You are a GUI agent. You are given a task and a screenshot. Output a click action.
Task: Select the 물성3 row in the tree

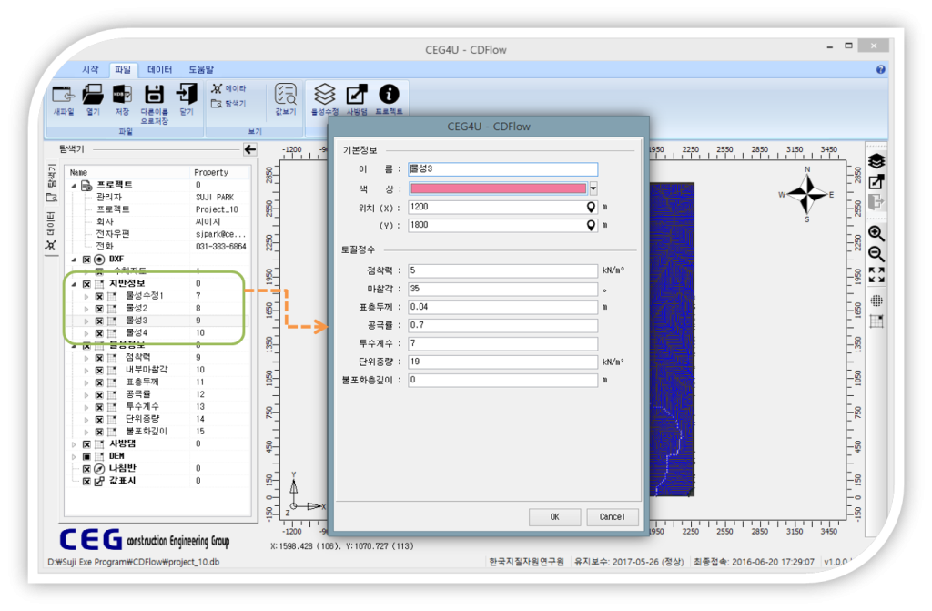click(157, 321)
